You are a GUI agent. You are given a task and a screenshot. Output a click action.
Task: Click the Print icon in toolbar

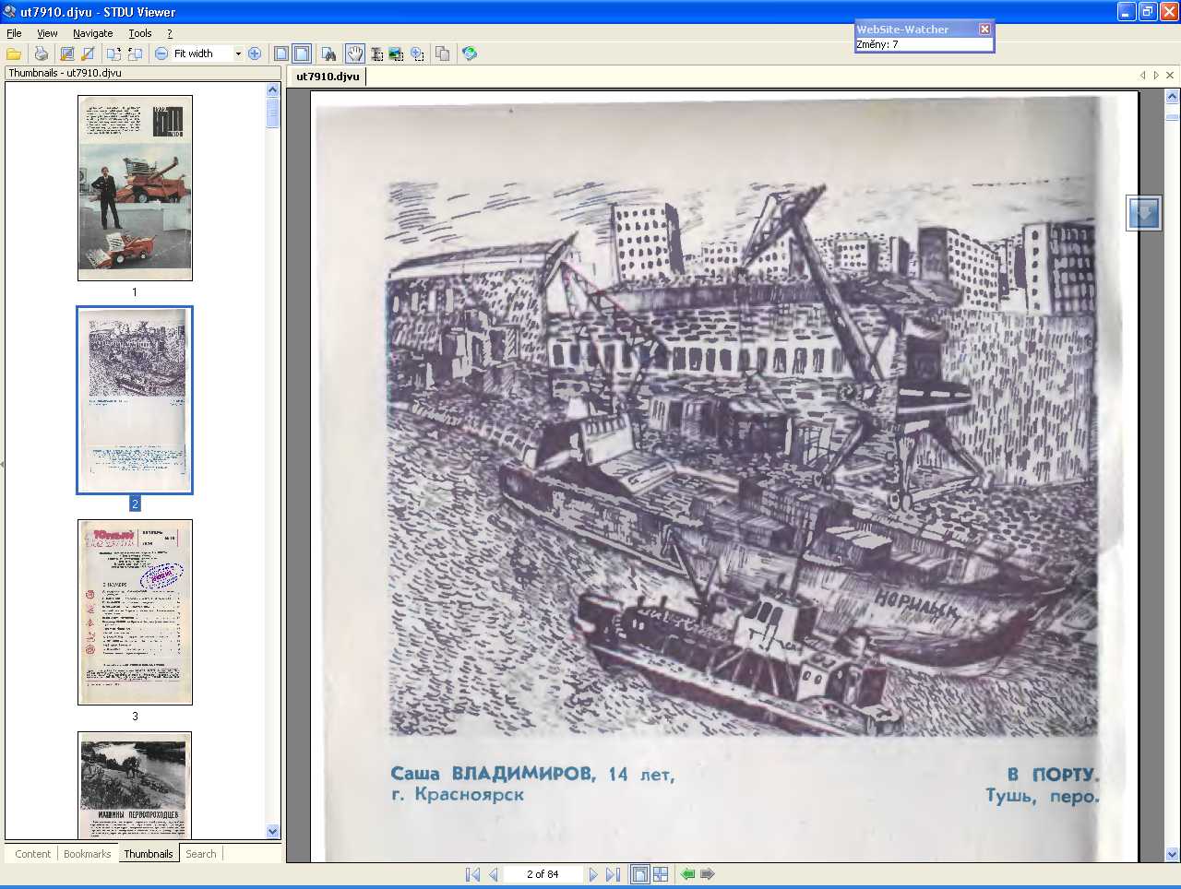tap(41, 53)
